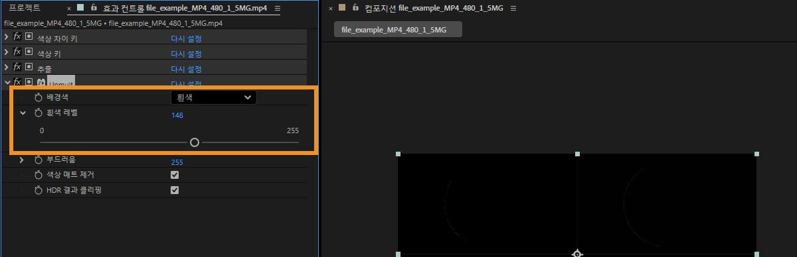Enable stopwatch for 흰색 레벨 property
This screenshot has width=797, height=257.
(x=39, y=113)
